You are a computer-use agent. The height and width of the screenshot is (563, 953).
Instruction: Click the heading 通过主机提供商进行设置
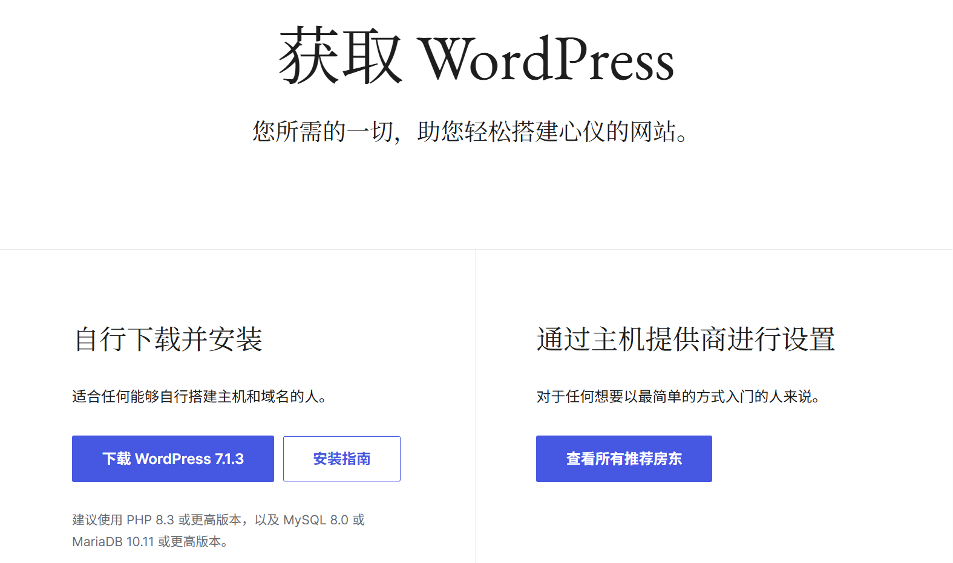(x=686, y=339)
